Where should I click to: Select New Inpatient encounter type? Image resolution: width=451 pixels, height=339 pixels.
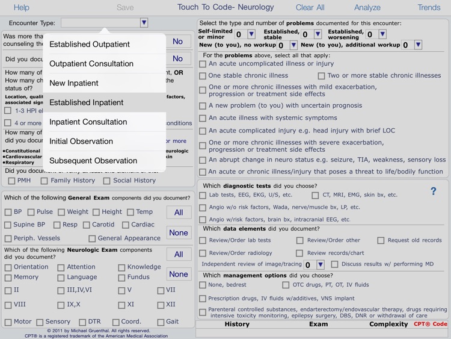pyautogui.click(x=105, y=83)
